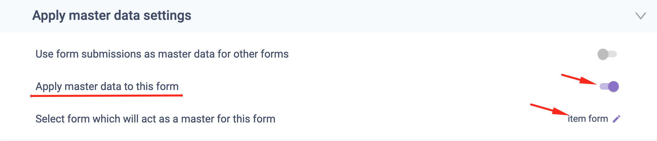Switch on master data for other forms
Screen dimensions: 657x141
[x=607, y=54]
